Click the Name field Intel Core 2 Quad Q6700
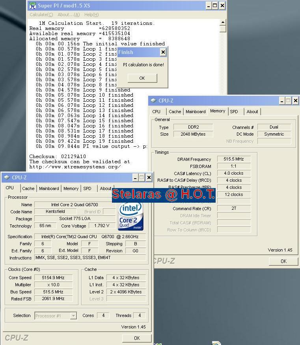The width and height of the screenshot is (300, 345). 75,205
